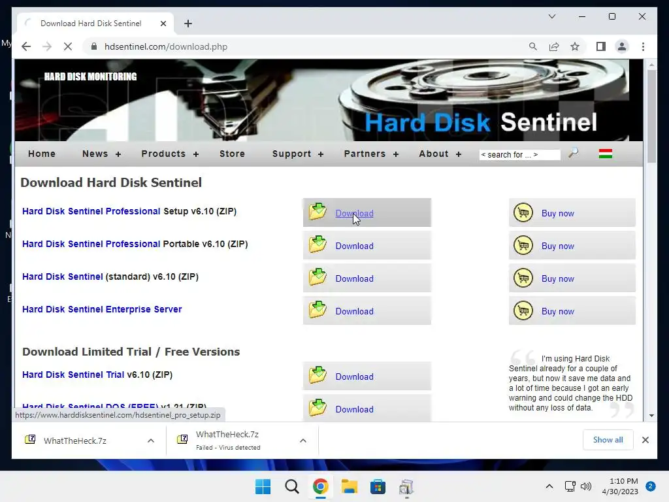
Task: Open Hard Disk Sentinel Trial product link
Action: 73,375
